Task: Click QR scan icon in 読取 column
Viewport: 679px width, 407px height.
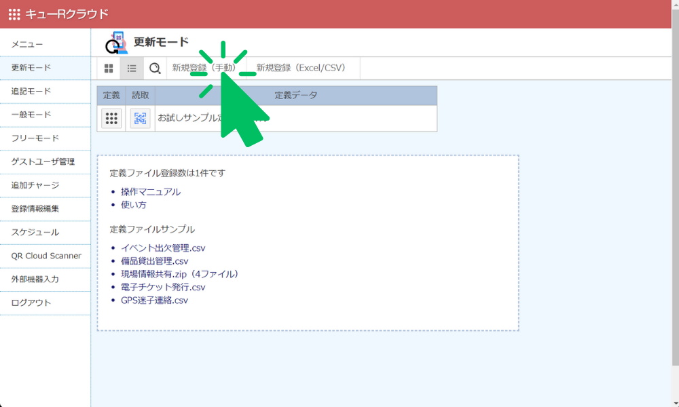Action: 141,119
